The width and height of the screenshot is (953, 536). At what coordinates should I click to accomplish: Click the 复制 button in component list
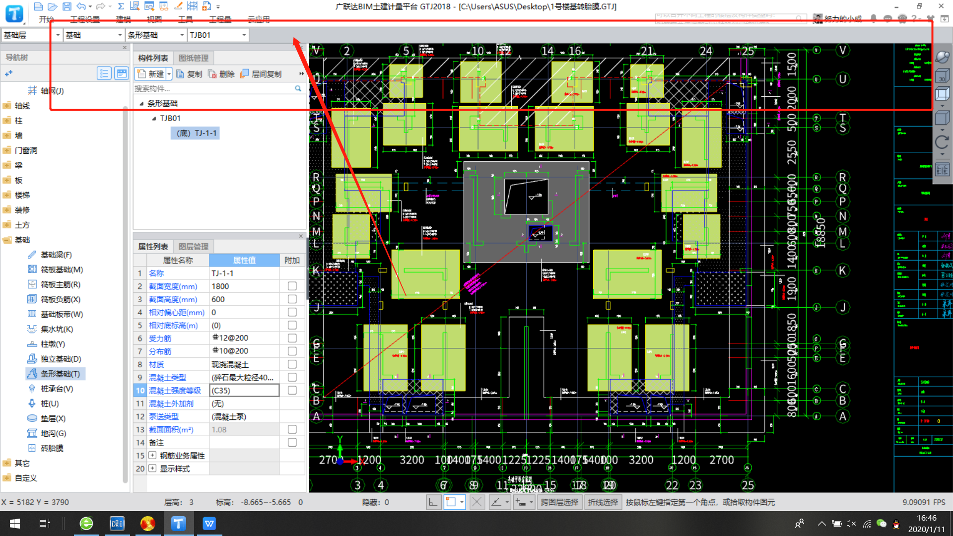[190, 74]
